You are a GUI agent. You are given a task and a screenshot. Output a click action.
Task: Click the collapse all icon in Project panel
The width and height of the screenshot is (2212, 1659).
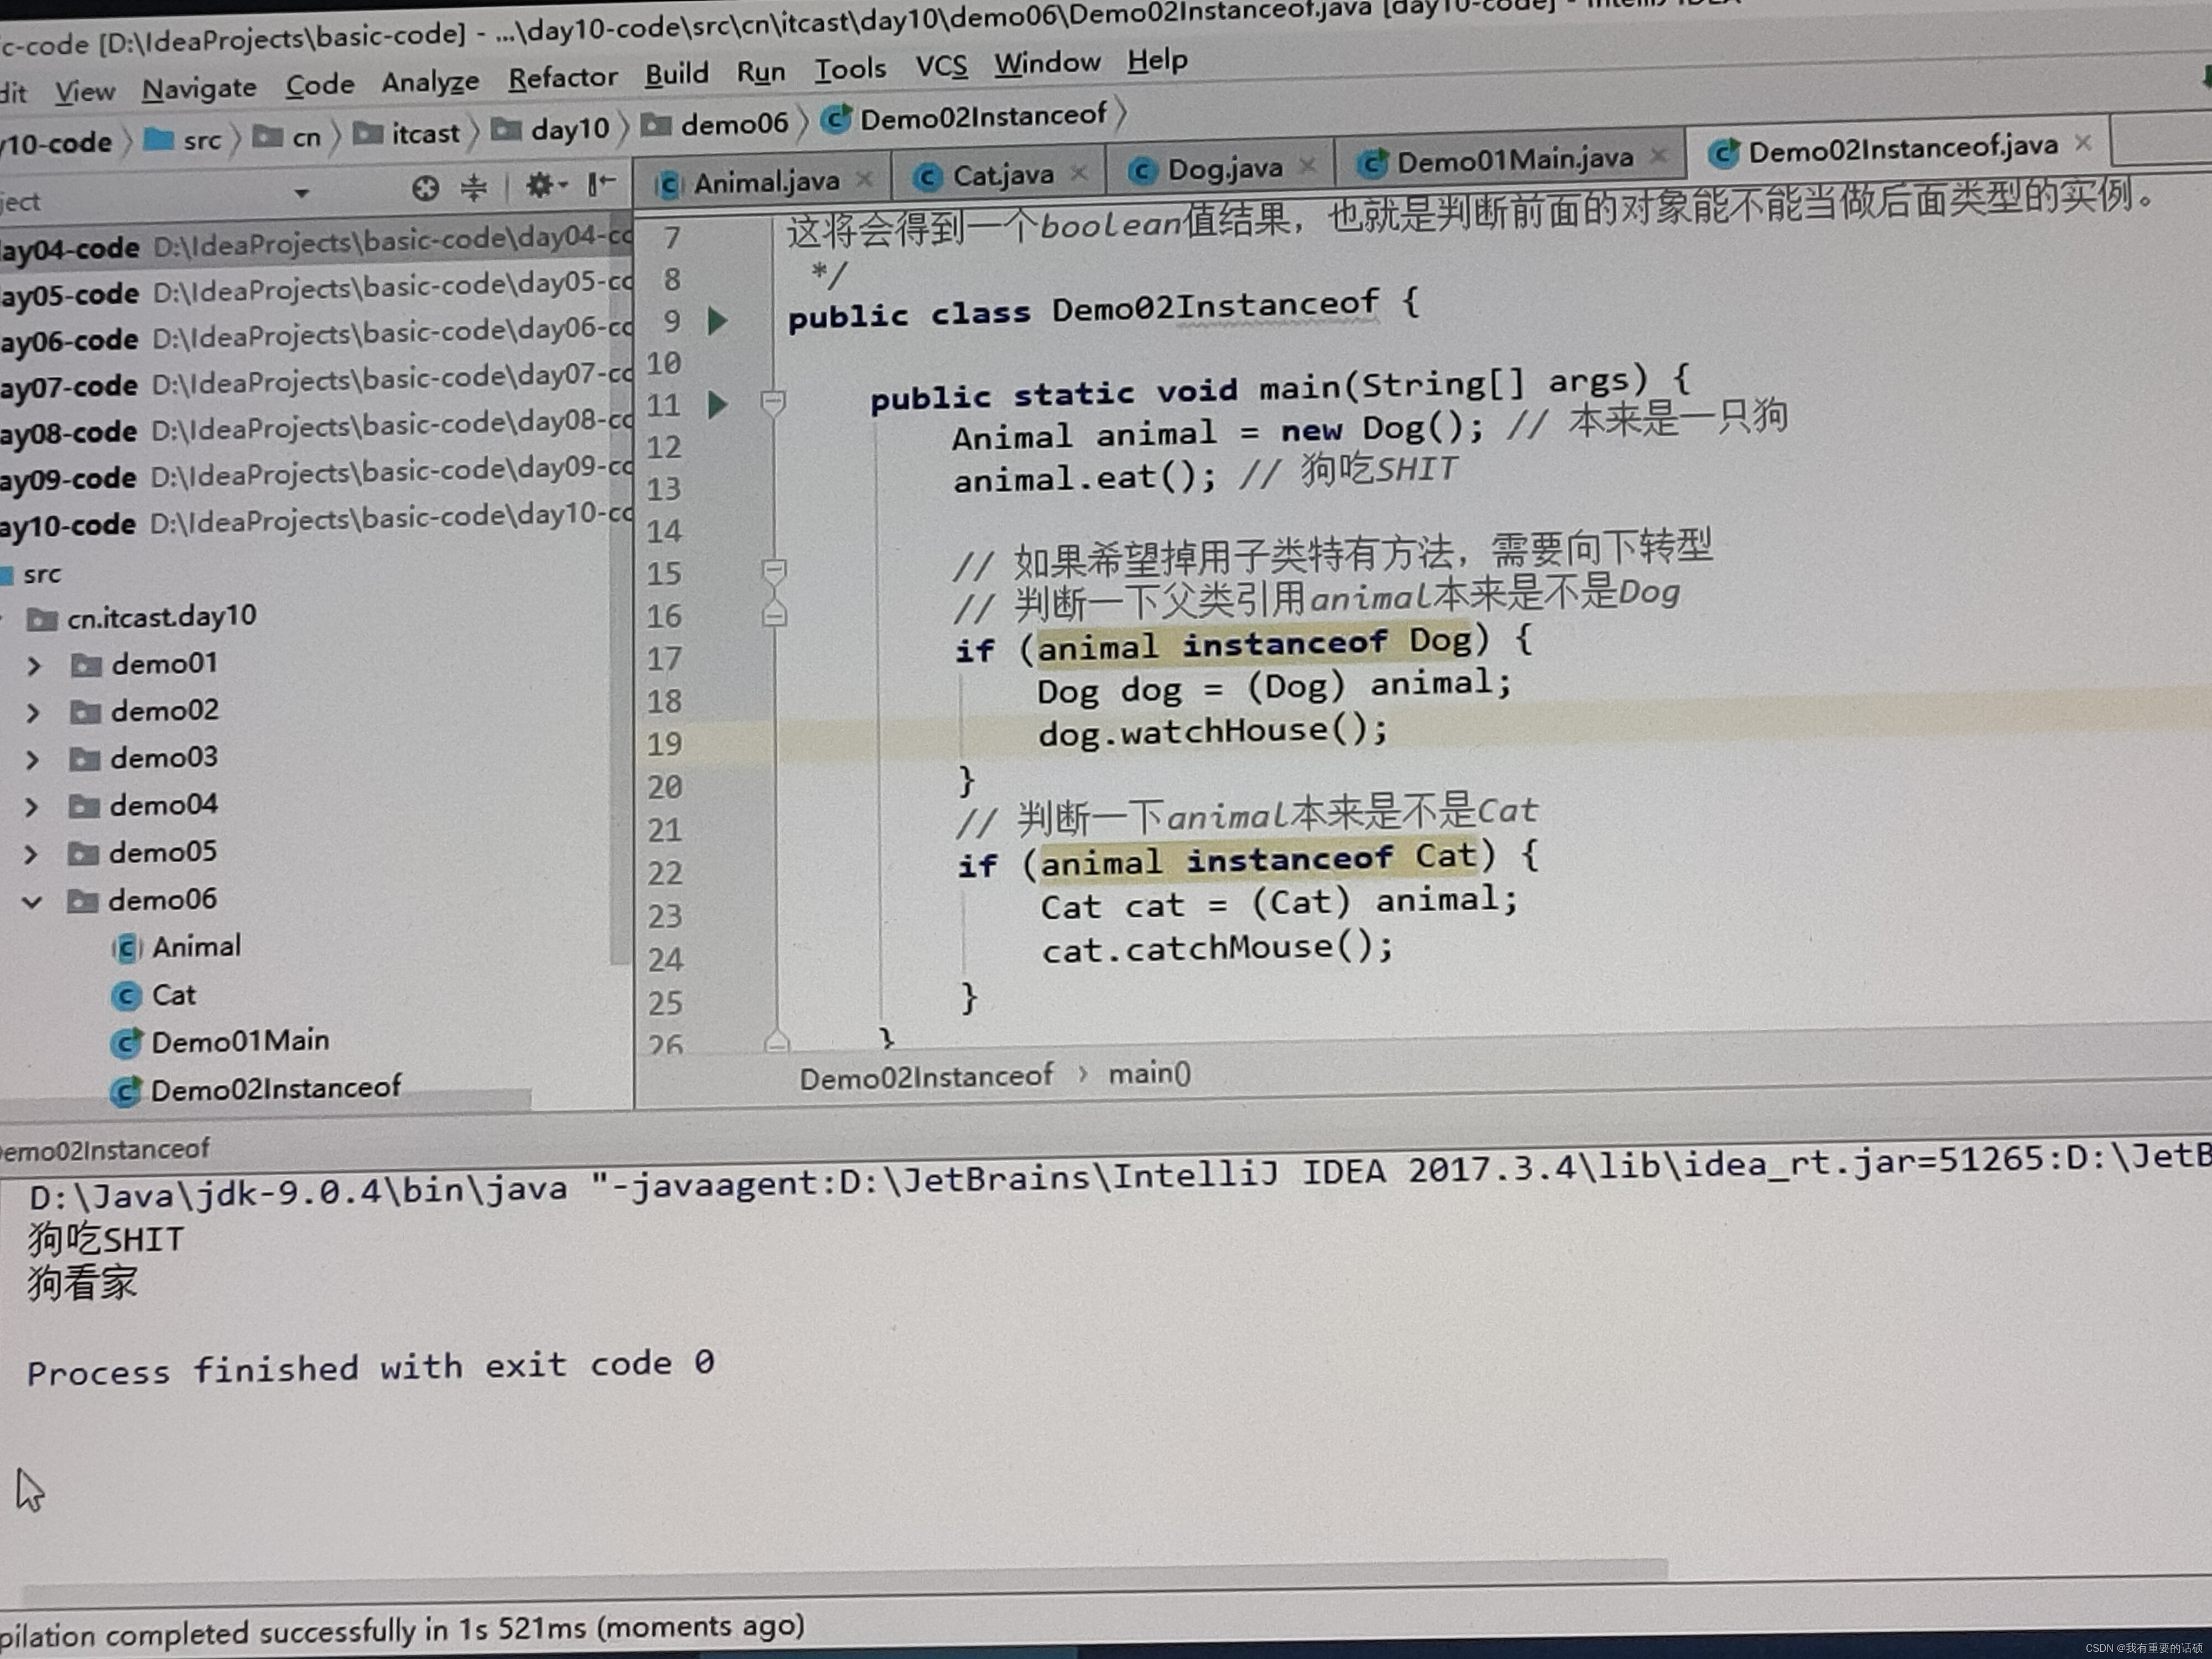[473, 187]
